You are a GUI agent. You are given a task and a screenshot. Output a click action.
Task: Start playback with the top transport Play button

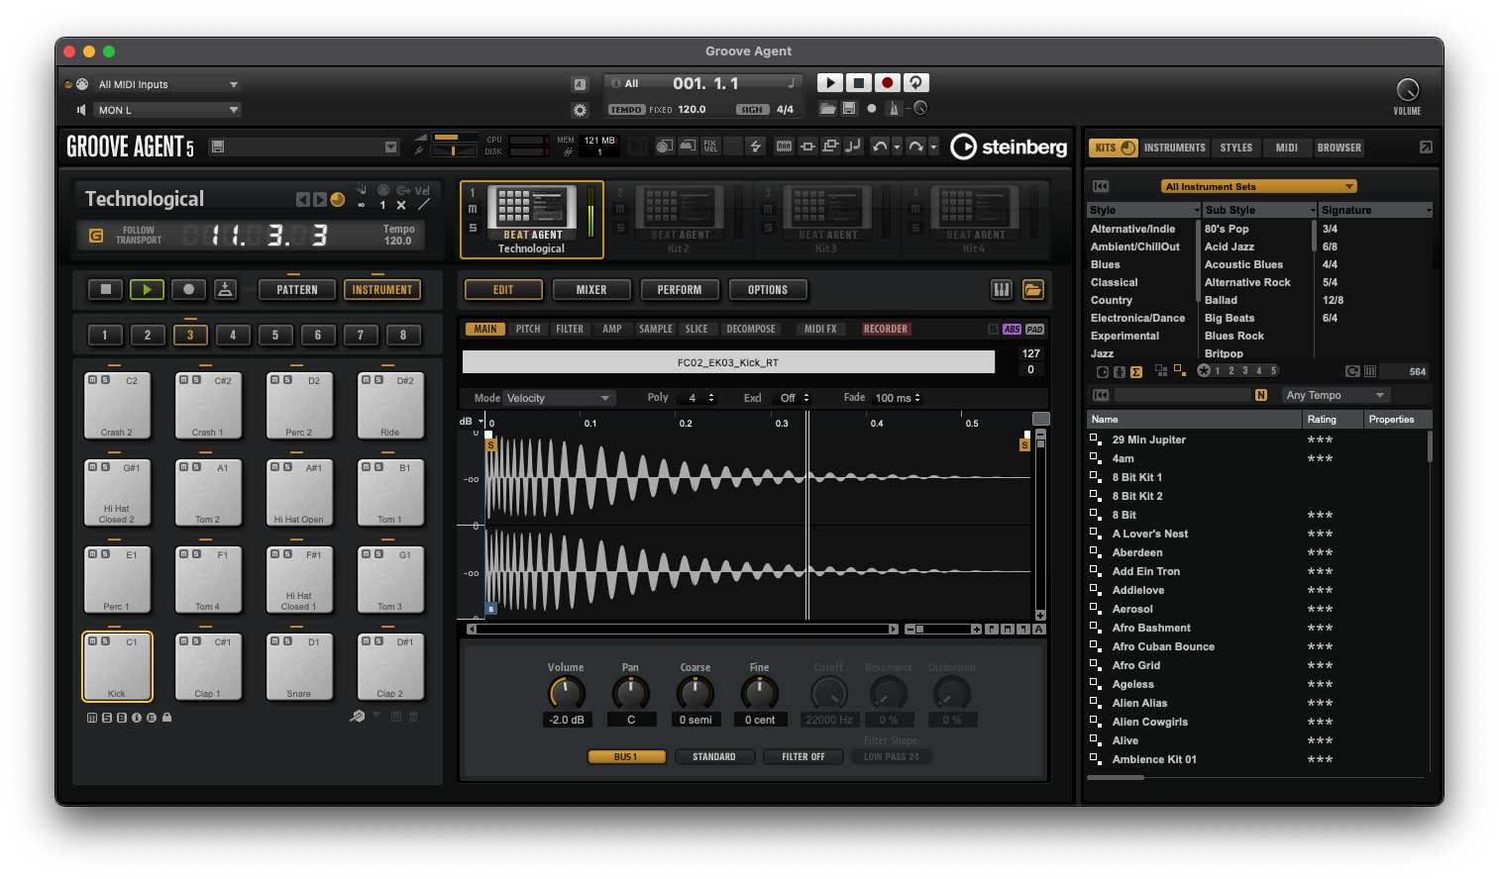click(x=829, y=83)
